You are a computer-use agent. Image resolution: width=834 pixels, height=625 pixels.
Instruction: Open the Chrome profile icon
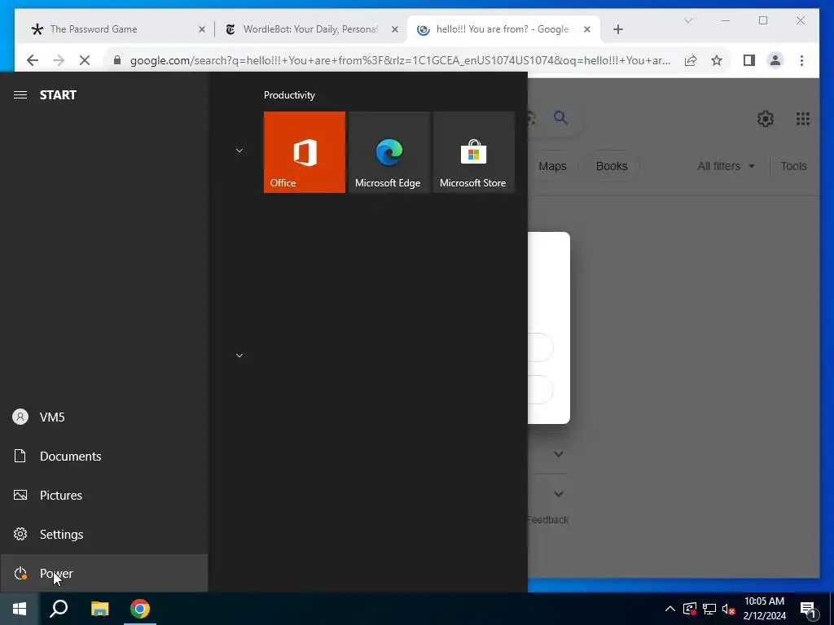point(775,60)
